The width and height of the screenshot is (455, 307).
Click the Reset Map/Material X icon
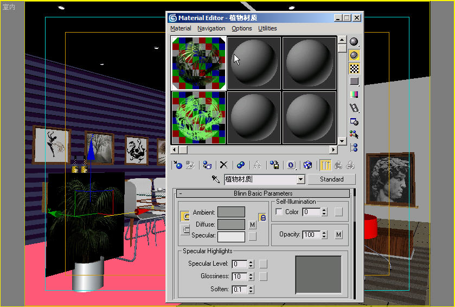(223, 165)
